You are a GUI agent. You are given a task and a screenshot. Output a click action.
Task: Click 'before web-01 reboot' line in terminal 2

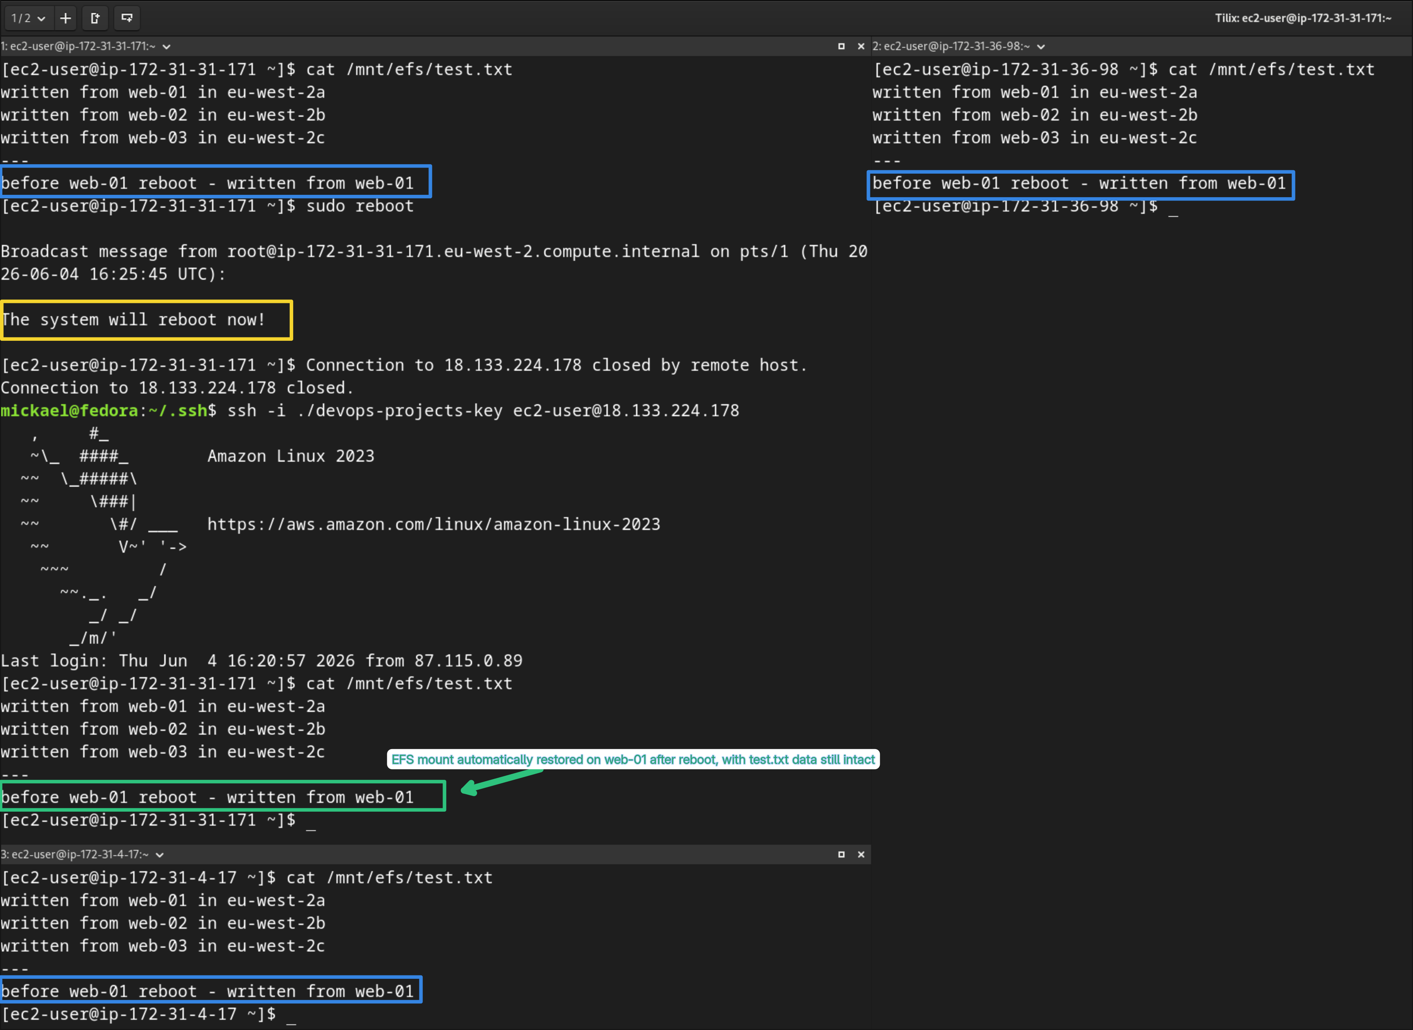1079,183
